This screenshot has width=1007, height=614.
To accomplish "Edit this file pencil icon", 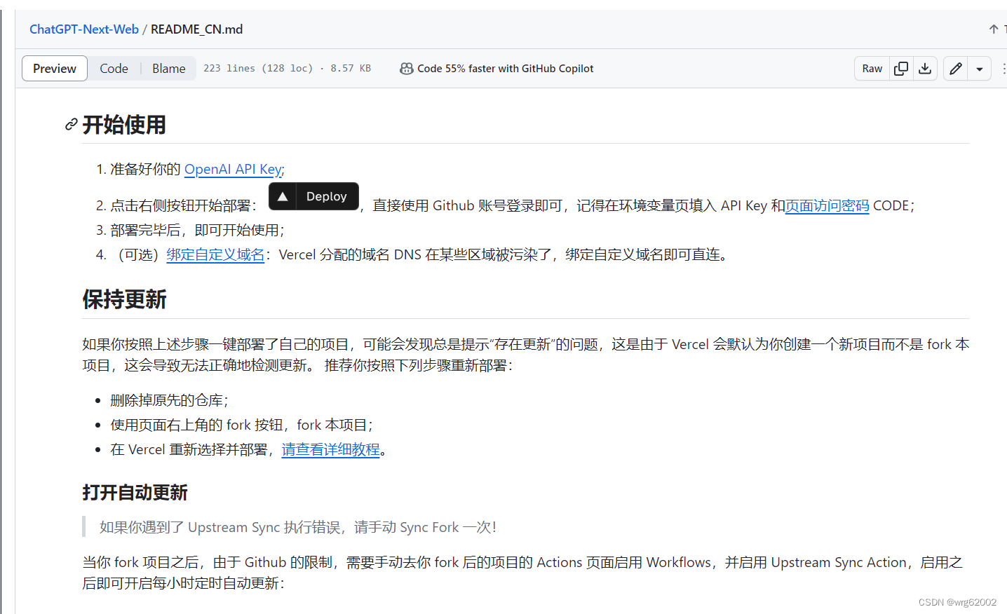I will coord(955,68).
